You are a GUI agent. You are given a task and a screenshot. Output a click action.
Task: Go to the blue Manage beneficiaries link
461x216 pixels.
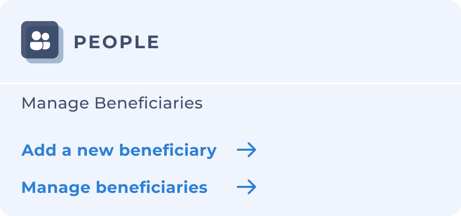click(x=114, y=187)
